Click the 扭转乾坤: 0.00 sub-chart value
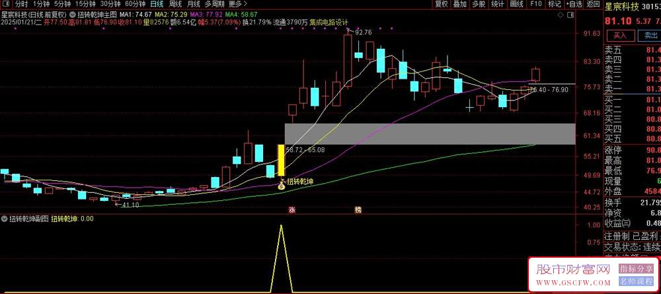This screenshot has height=294, width=661. tap(73, 219)
